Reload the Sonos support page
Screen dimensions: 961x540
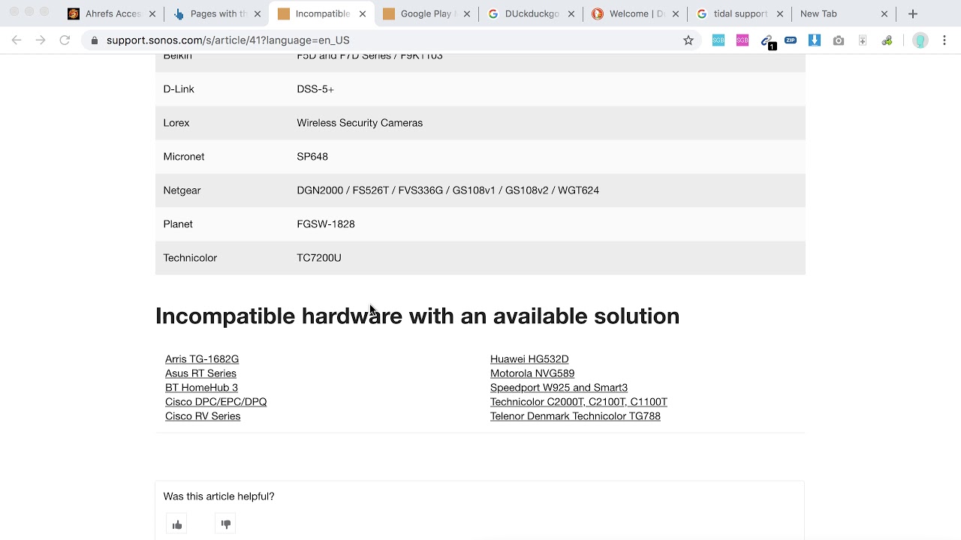pos(65,40)
